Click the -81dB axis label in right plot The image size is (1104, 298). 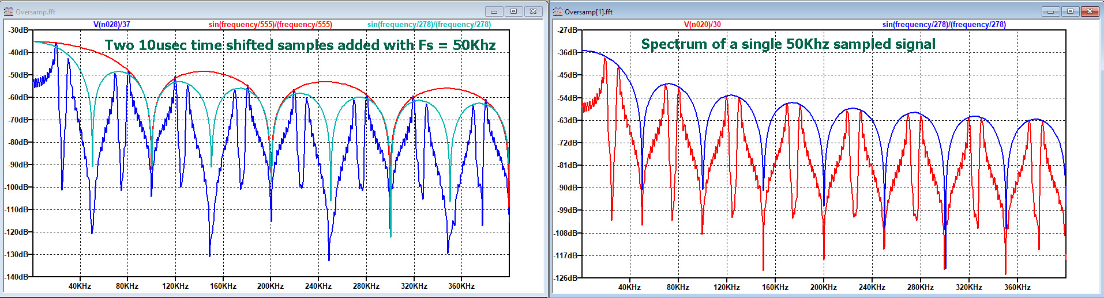[568, 165]
